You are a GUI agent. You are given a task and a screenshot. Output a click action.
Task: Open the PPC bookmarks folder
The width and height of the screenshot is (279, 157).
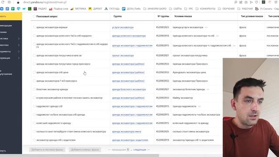click(x=189, y=9)
